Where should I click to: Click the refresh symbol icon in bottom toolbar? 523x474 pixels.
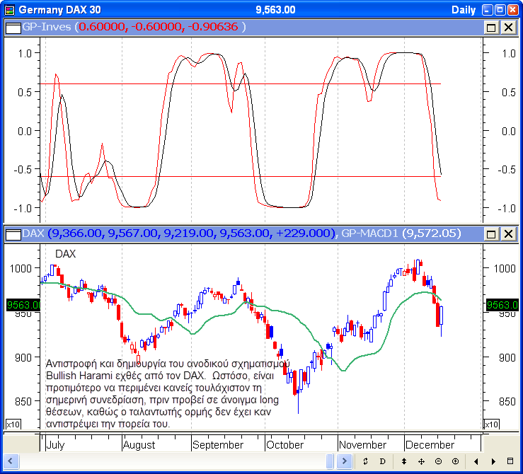(x=365, y=461)
